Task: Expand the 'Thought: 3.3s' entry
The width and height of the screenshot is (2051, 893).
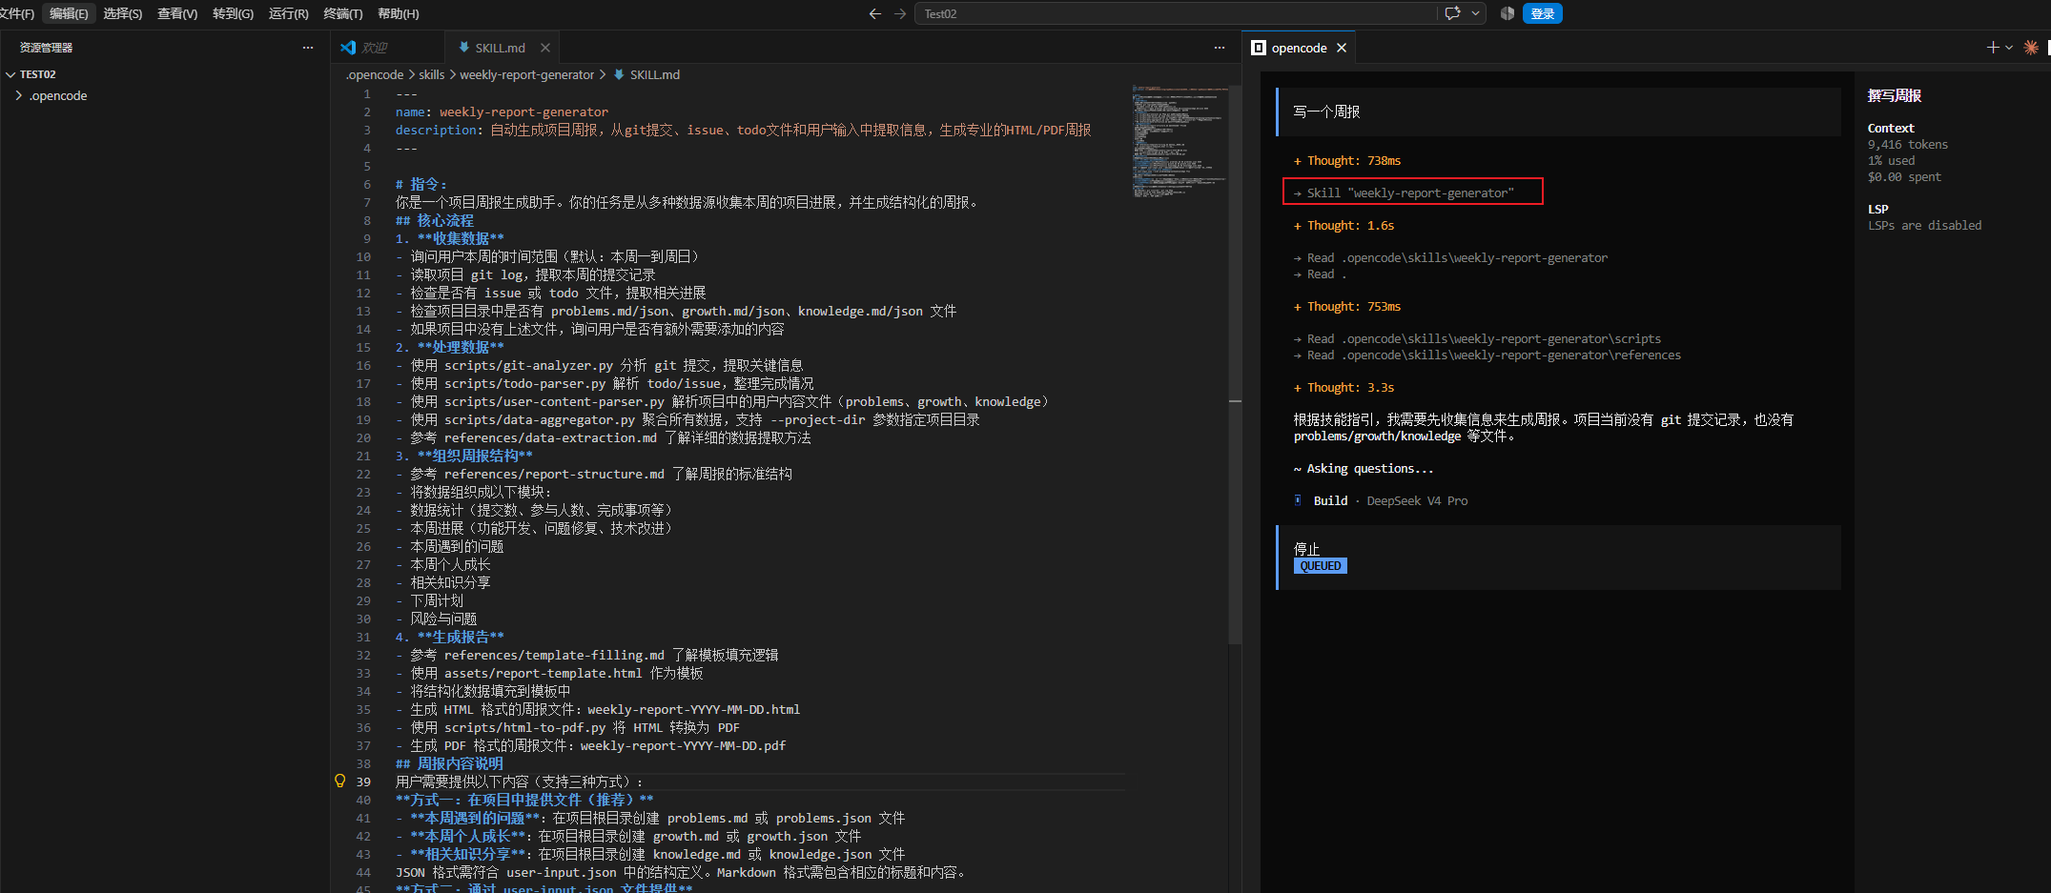Action: pyautogui.click(x=1343, y=387)
